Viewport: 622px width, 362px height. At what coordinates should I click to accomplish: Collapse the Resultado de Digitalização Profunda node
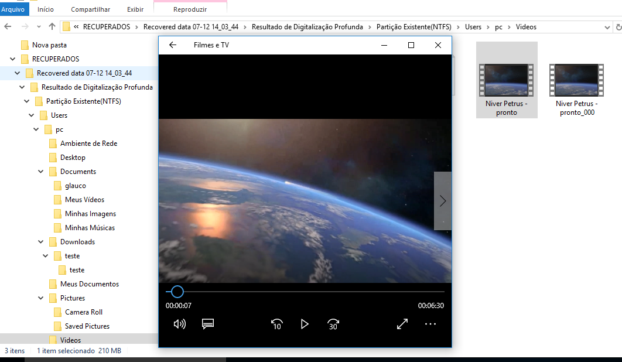[22, 87]
